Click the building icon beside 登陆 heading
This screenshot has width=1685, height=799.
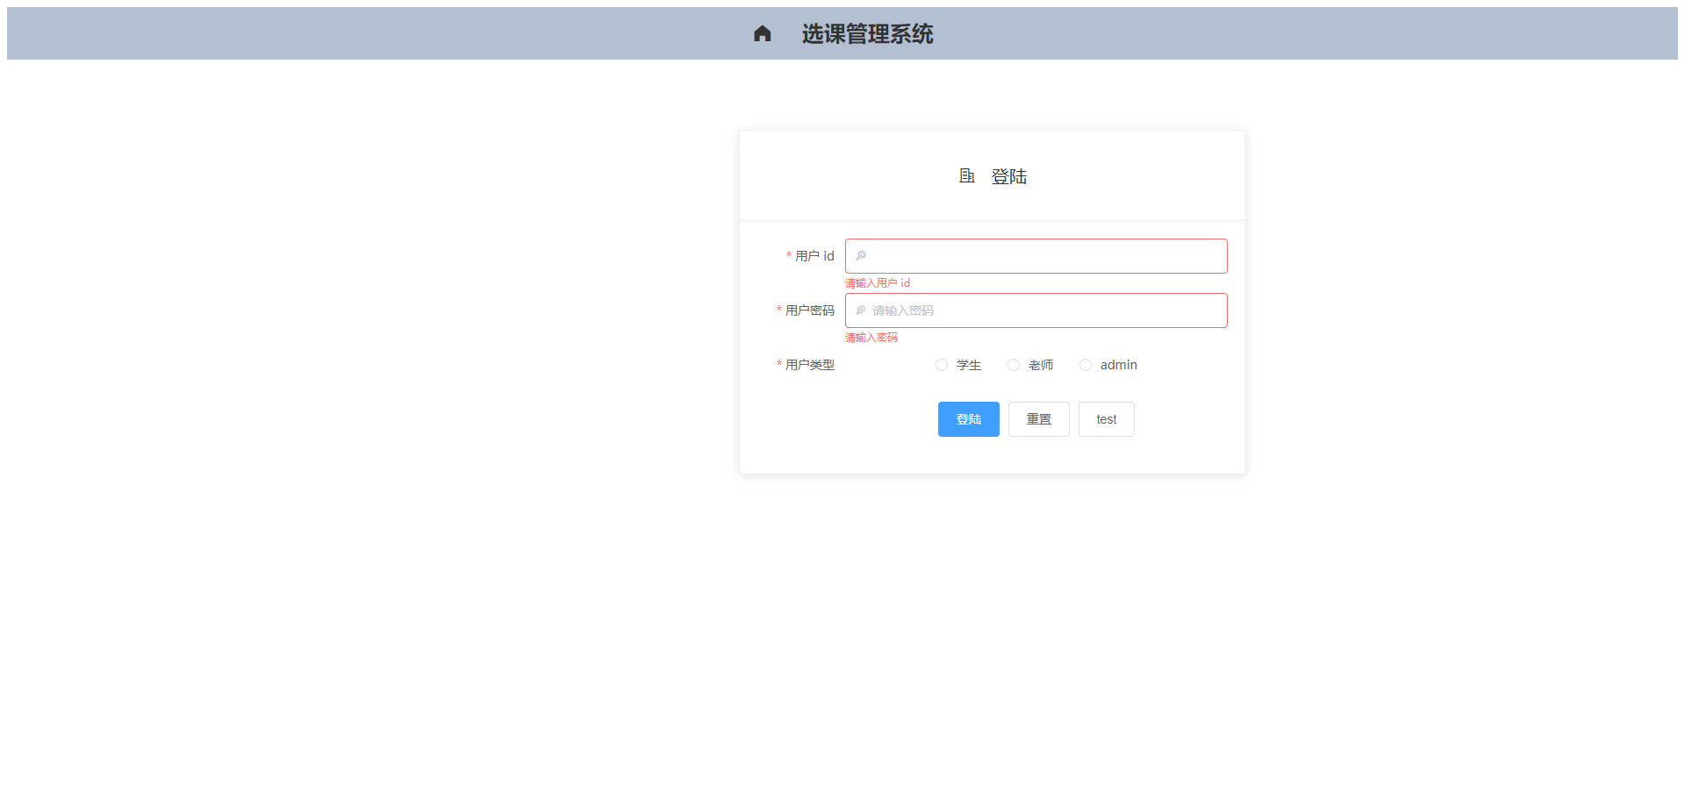[966, 176]
